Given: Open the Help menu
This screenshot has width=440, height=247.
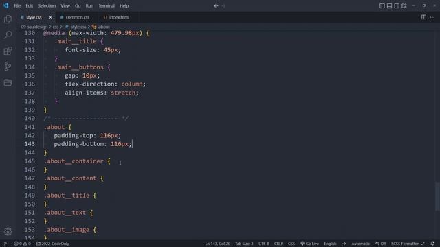Looking at the screenshot, I should (124, 6).
